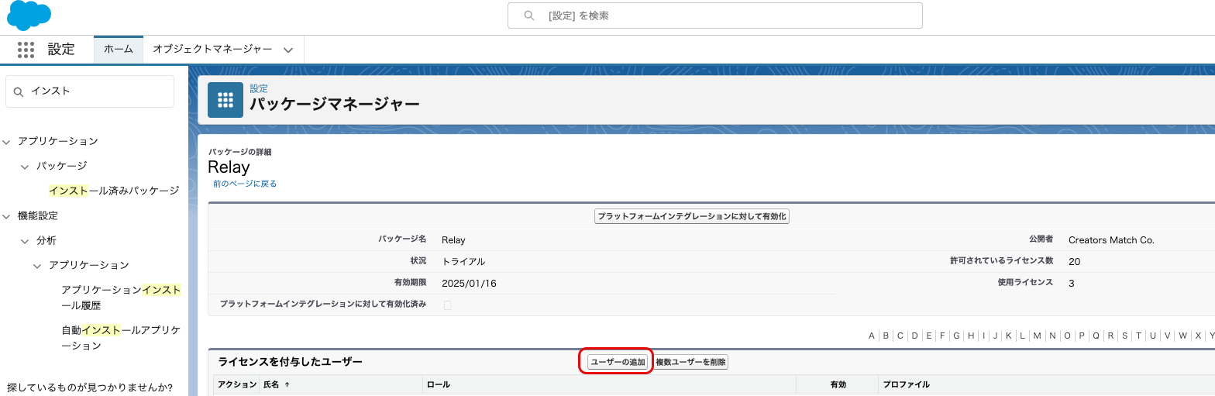Filter users by letter C
Screen dimensions: 1215x396
(900, 336)
